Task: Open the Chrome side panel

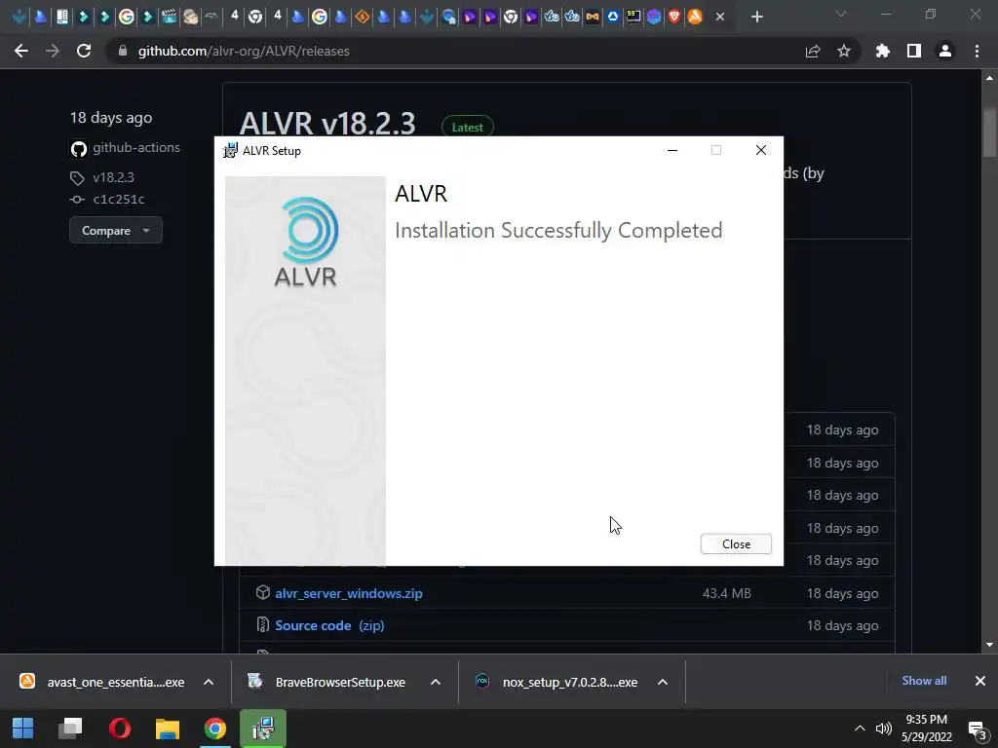Action: (x=914, y=51)
